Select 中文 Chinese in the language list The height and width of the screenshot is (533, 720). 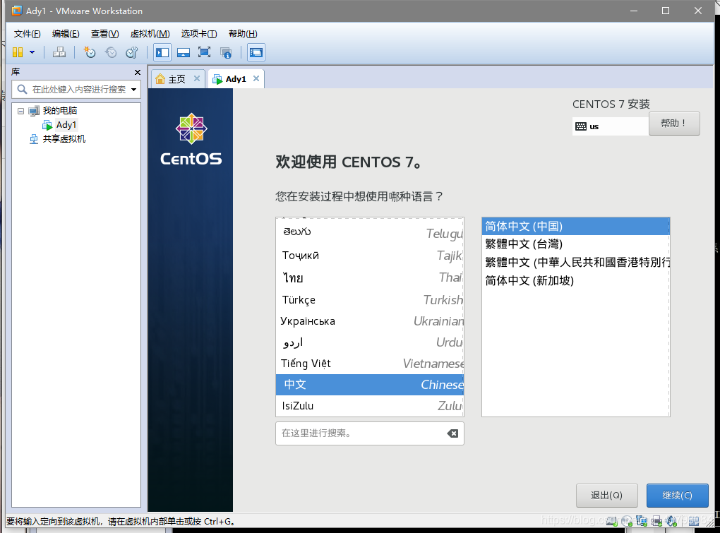[x=370, y=385]
